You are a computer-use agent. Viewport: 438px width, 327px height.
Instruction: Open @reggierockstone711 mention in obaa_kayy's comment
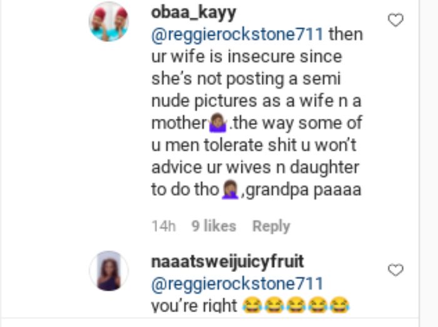237,35
